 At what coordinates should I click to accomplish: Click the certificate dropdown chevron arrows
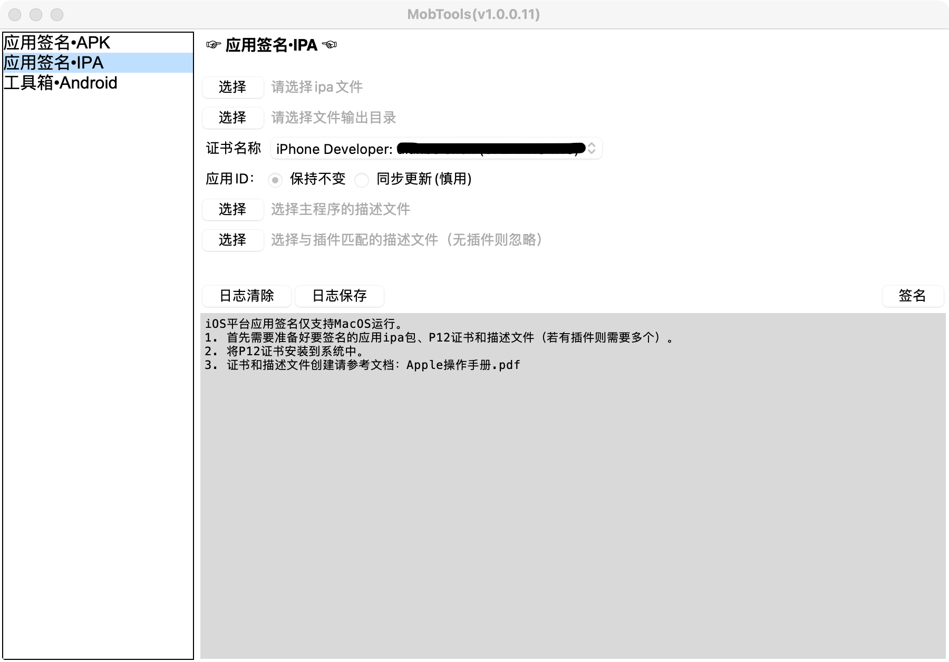(592, 149)
